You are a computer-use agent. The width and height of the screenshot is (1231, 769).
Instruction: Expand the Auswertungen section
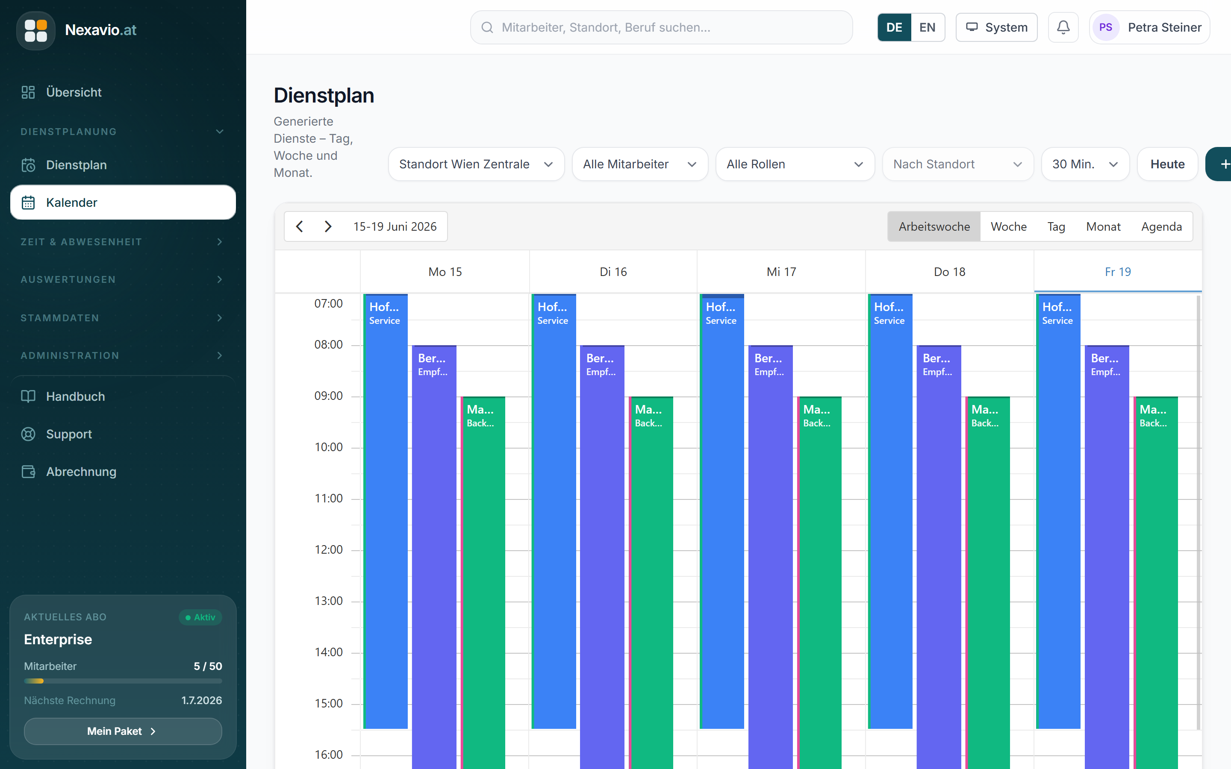123,280
